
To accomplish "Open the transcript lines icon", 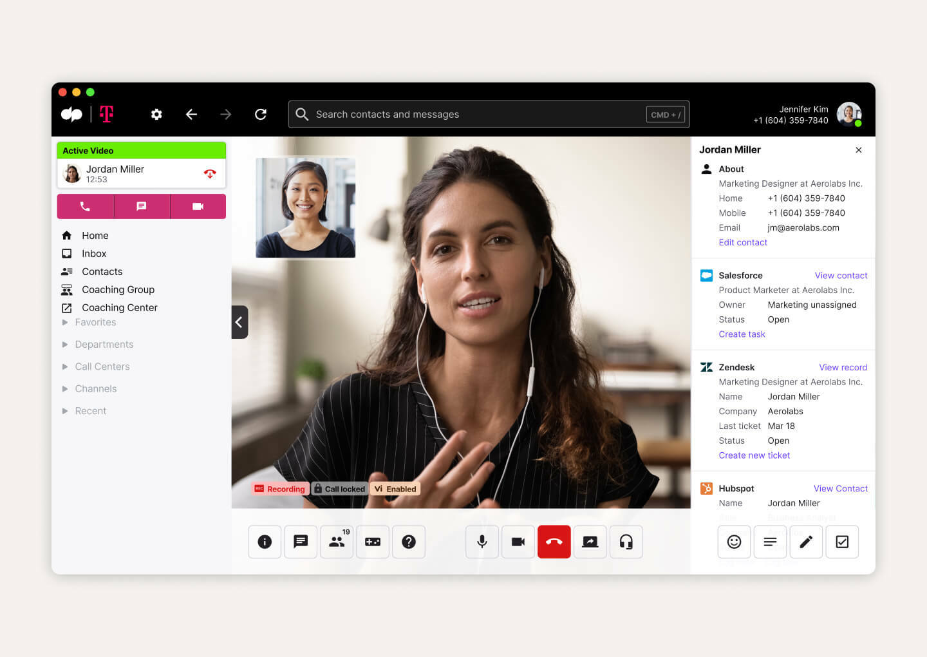I will [x=770, y=542].
